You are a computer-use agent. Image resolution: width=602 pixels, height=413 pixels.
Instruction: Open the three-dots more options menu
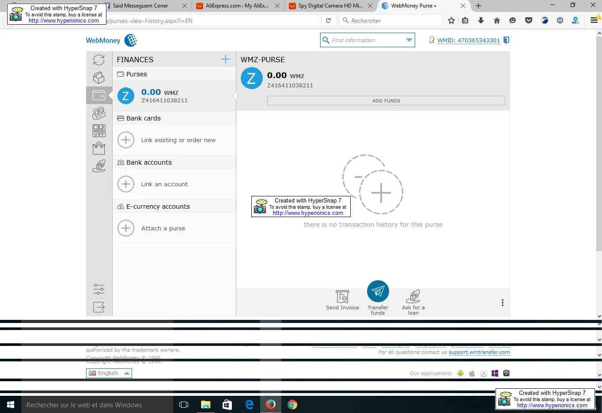click(x=502, y=303)
